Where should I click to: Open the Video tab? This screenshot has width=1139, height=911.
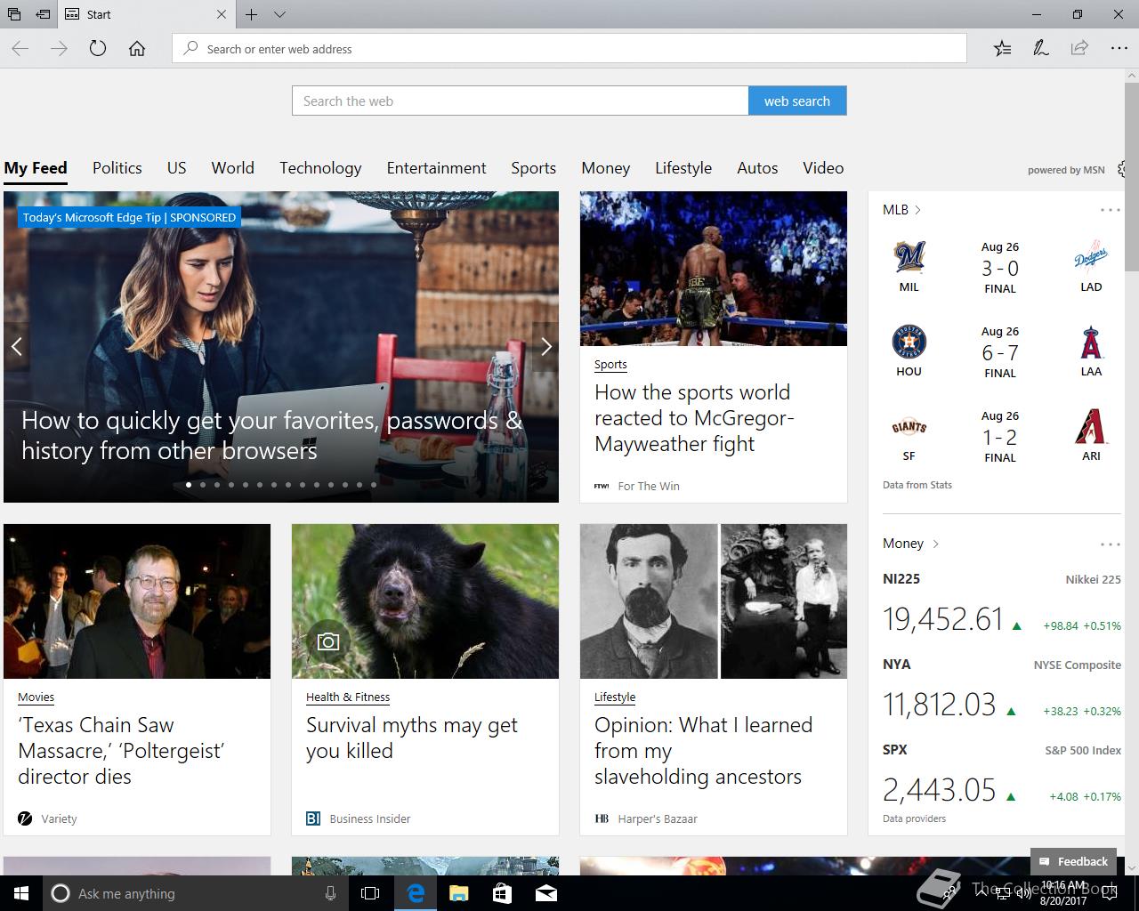tap(823, 168)
